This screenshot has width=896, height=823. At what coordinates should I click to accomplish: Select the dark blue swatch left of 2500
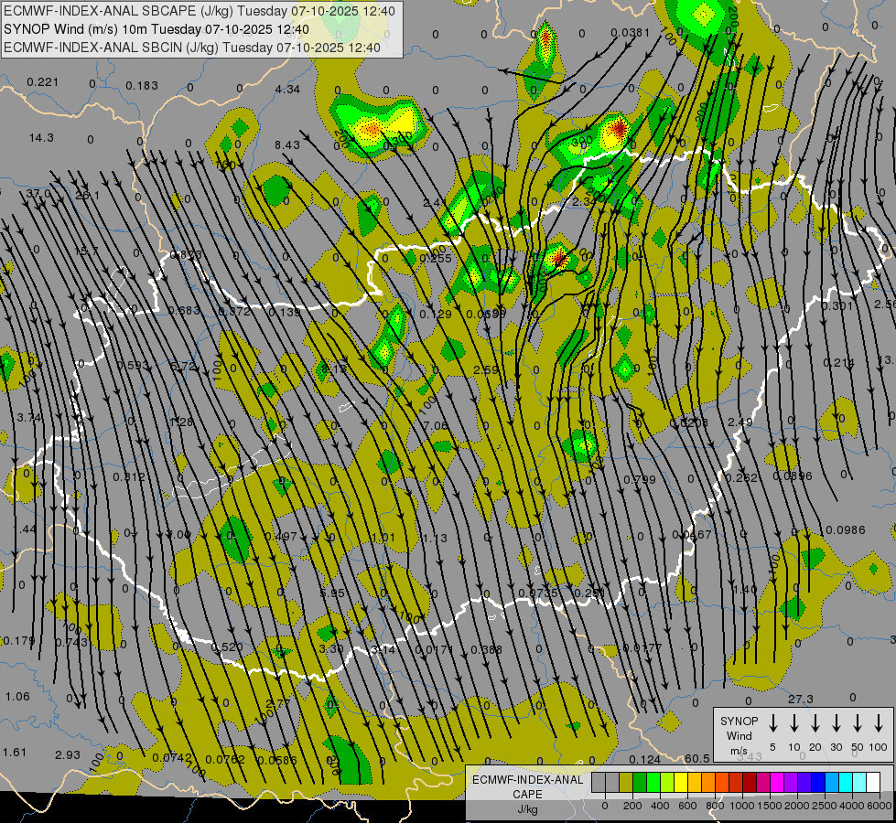click(818, 783)
